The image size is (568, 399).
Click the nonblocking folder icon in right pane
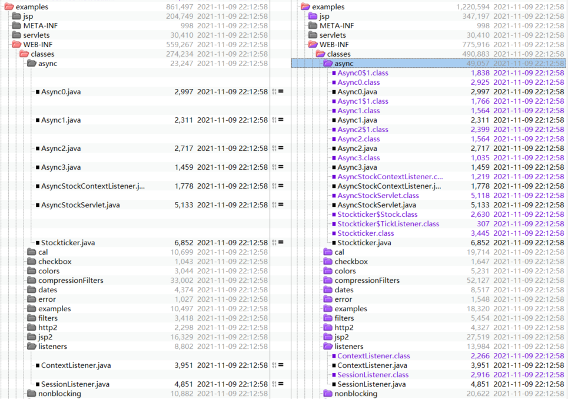coord(328,394)
